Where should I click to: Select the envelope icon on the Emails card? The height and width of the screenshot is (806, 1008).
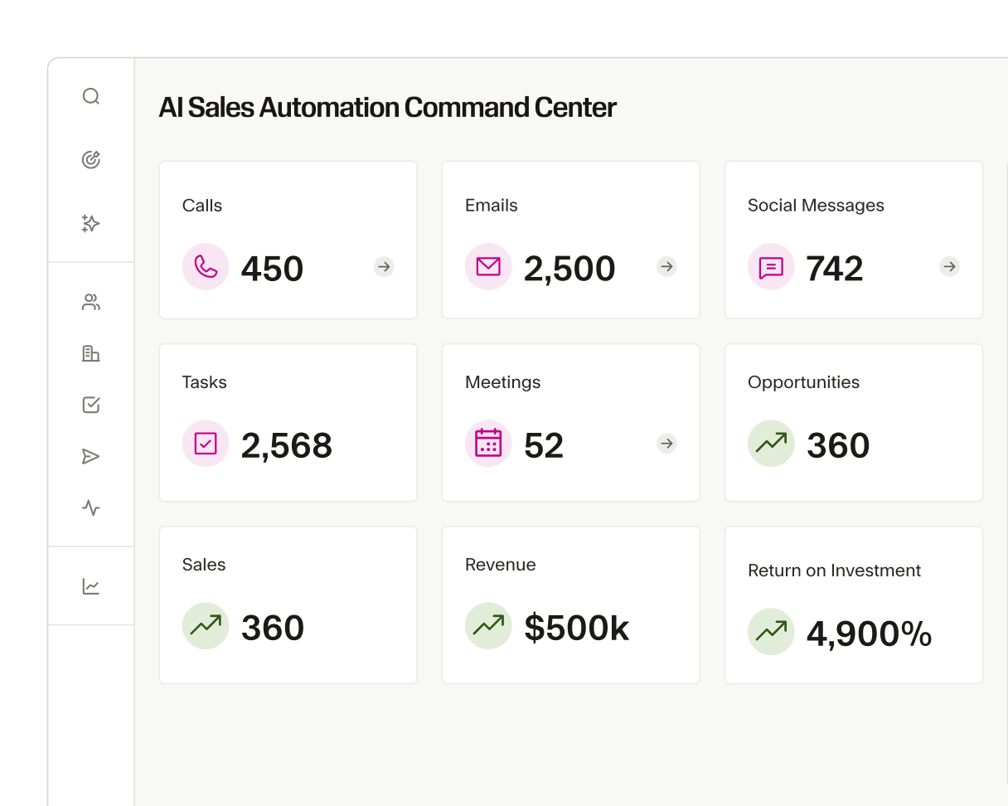(x=487, y=267)
